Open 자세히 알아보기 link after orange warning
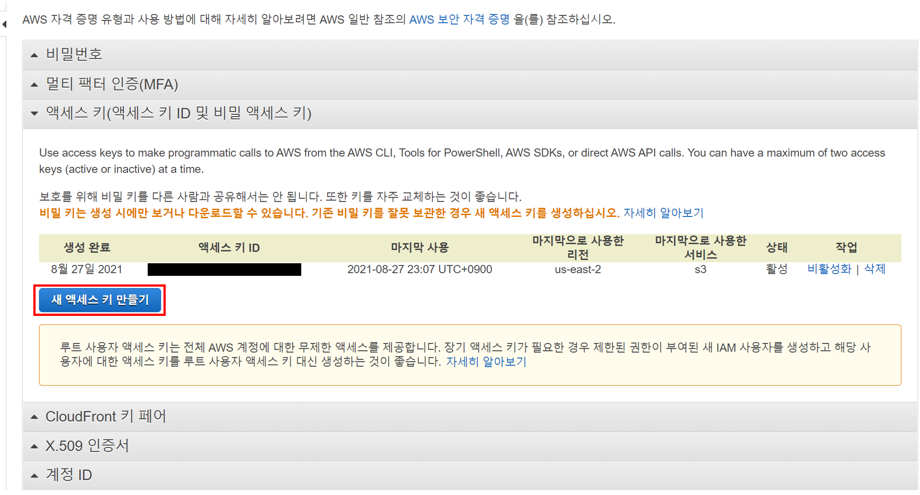 coord(663,213)
